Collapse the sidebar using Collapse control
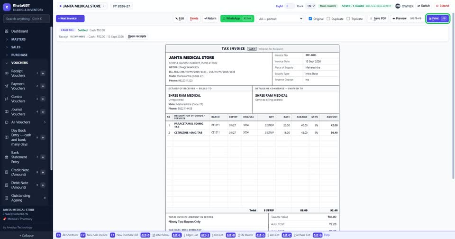This screenshot has height=239, width=455. point(27,236)
